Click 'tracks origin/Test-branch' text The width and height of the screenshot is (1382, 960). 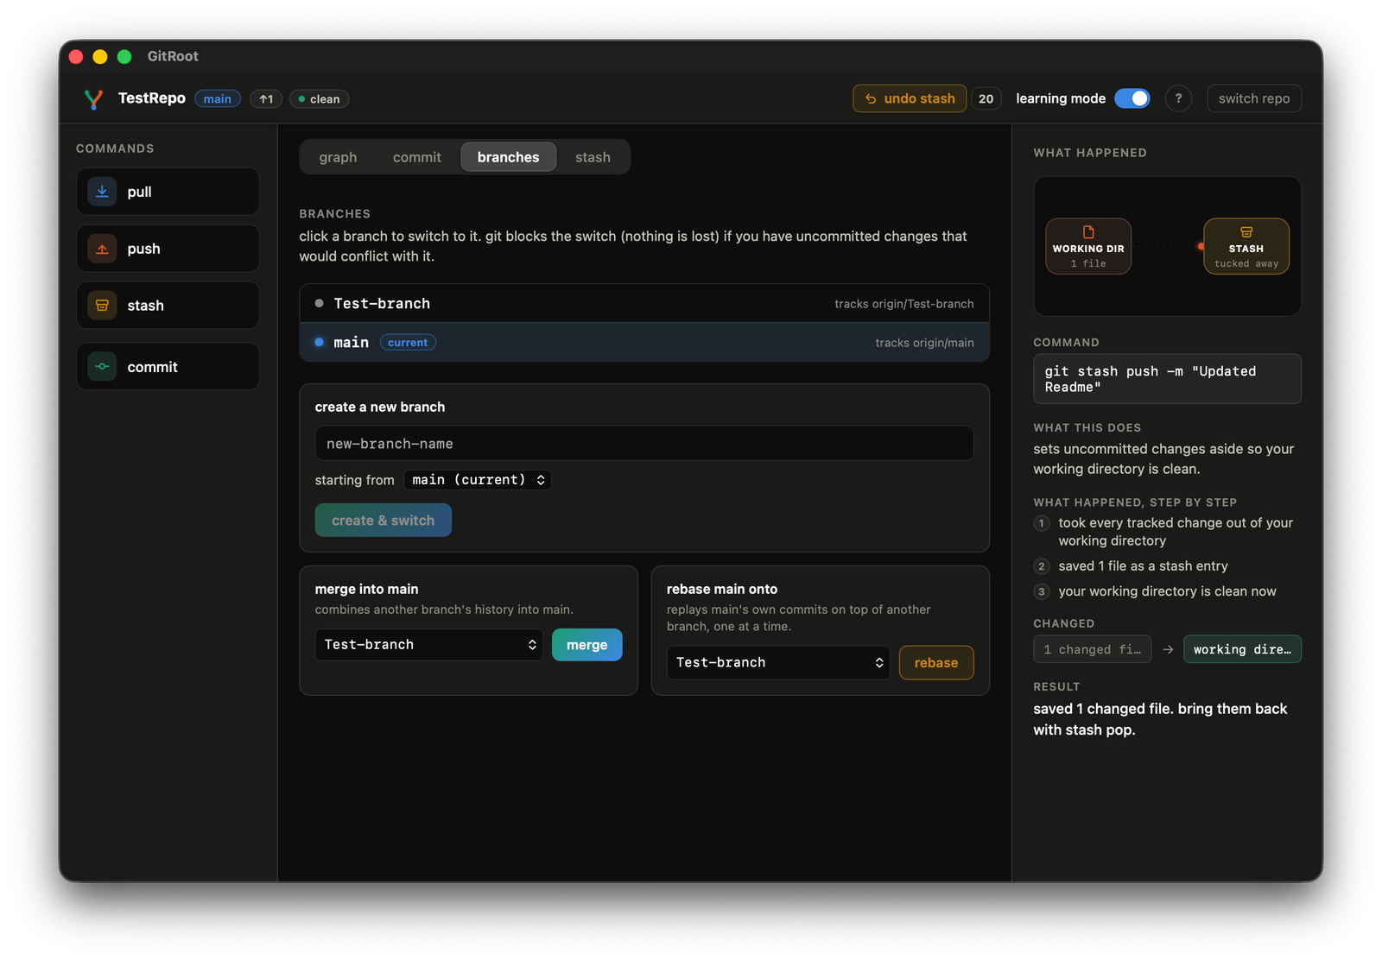904,304
